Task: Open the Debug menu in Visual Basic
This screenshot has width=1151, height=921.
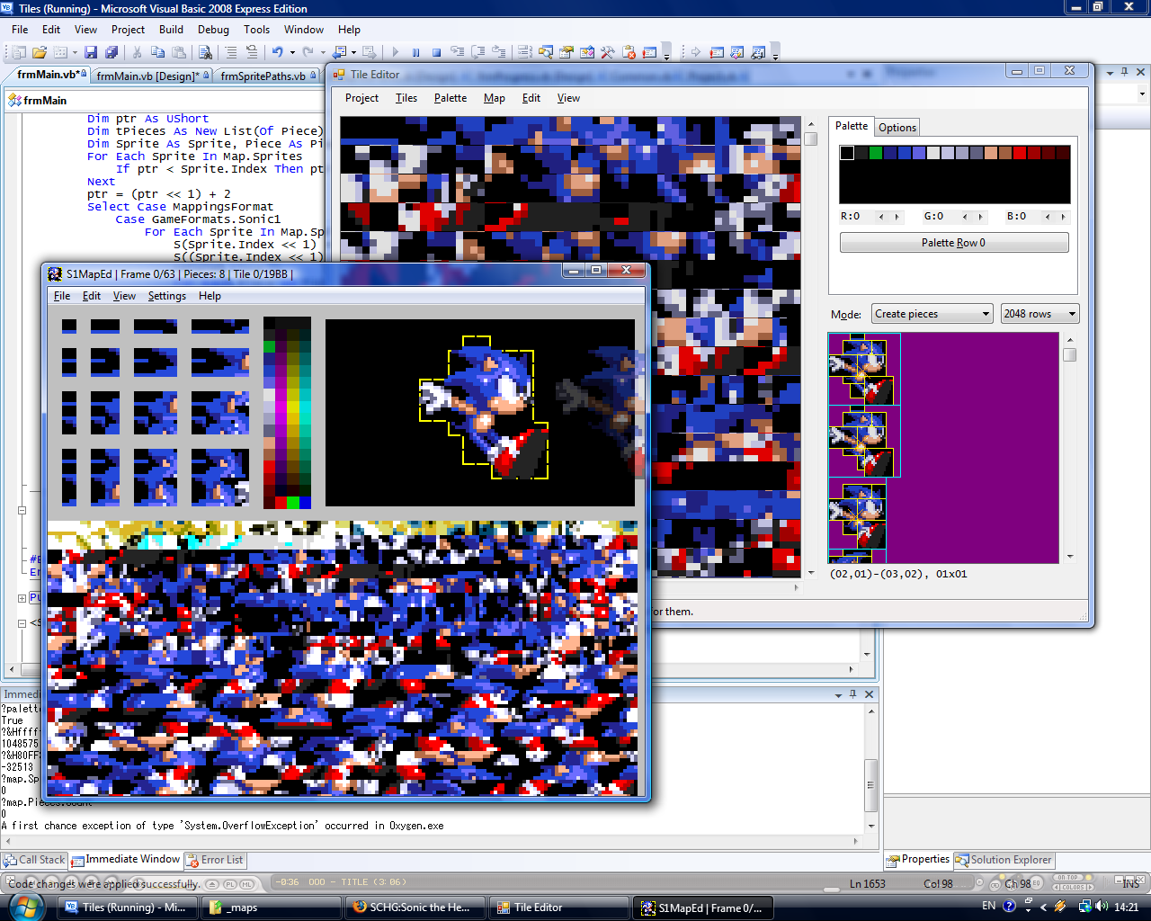Action: [x=213, y=30]
